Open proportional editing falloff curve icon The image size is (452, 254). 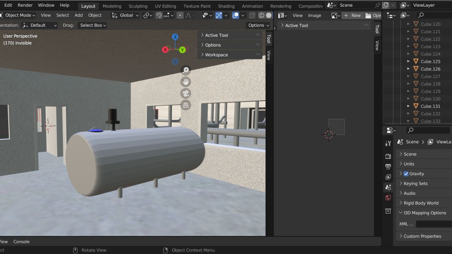[190, 15]
